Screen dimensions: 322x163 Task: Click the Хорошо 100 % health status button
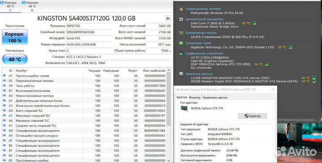point(15,37)
